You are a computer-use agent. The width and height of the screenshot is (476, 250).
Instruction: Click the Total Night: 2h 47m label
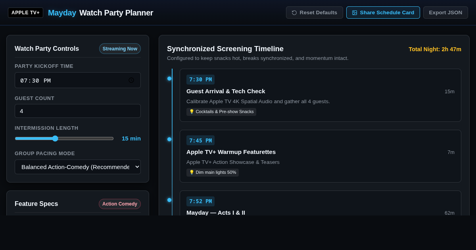tap(435, 49)
